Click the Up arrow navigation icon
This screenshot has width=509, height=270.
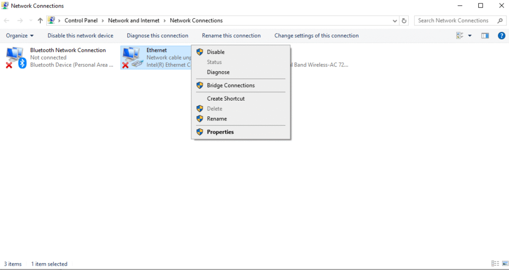[40, 21]
